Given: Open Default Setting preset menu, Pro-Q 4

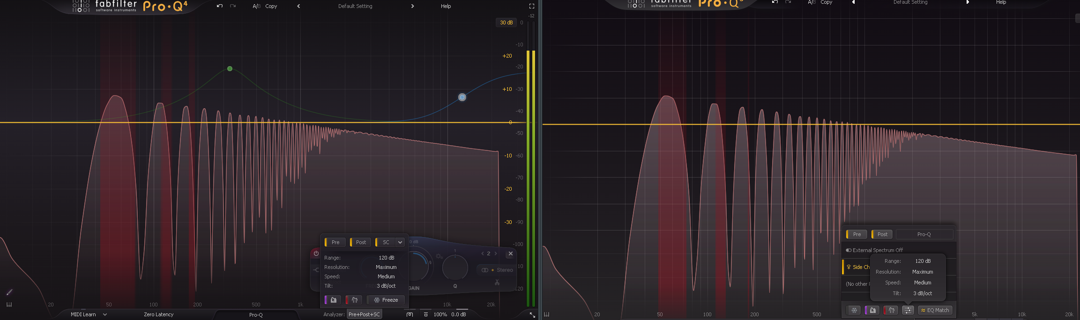Looking at the screenshot, I should tap(355, 6).
